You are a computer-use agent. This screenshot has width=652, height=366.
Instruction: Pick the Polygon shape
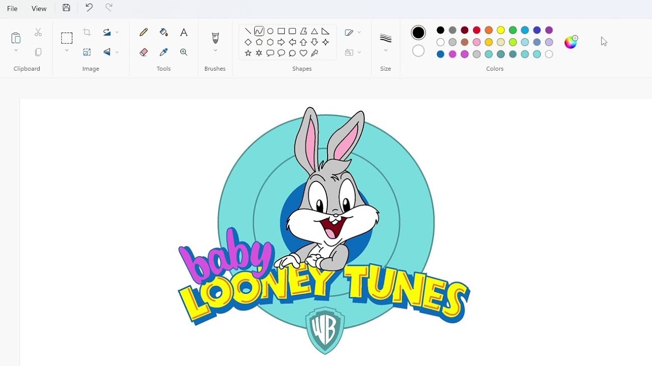coord(304,31)
